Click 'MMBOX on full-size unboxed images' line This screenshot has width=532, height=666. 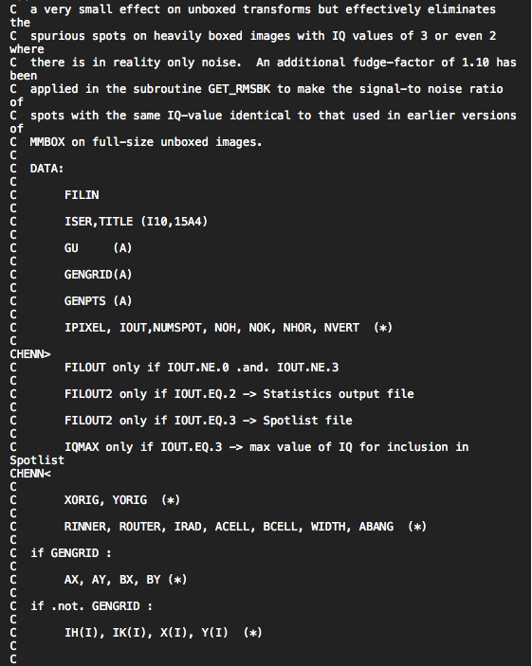point(146,142)
